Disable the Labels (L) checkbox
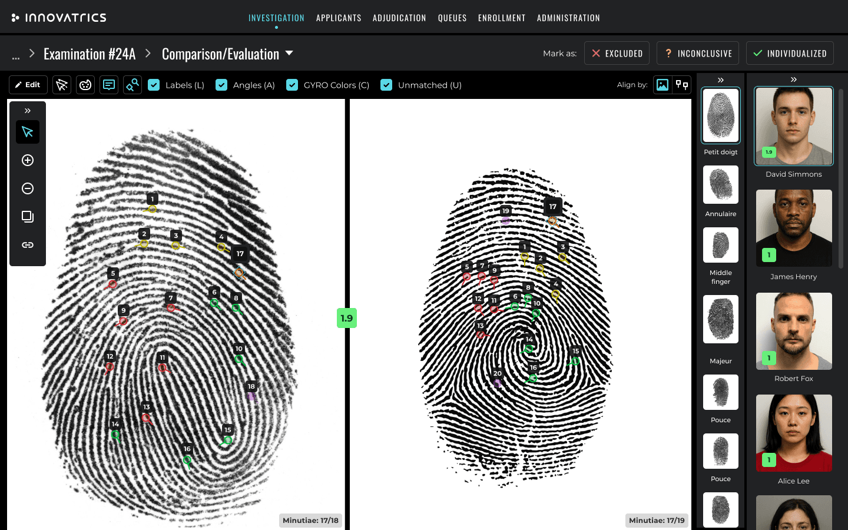The width and height of the screenshot is (848, 530). [x=154, y=85]
